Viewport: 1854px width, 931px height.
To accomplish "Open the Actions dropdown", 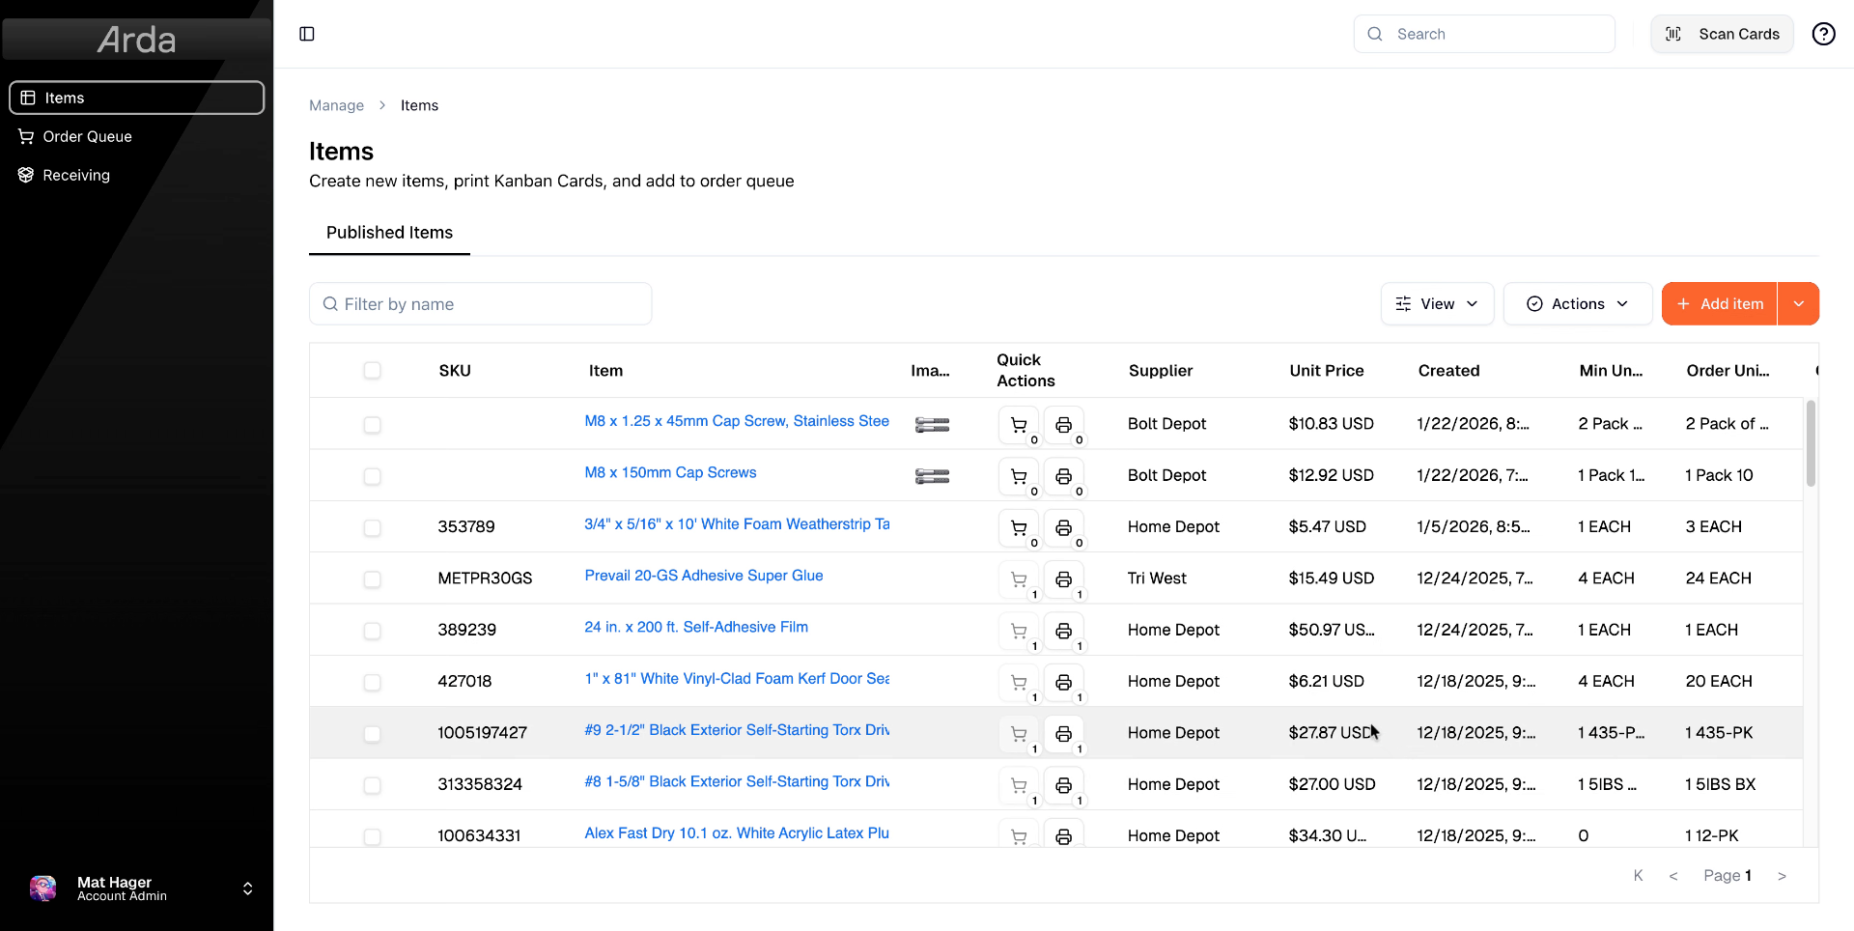I will pyautogui.click(x=1577, y=303).
